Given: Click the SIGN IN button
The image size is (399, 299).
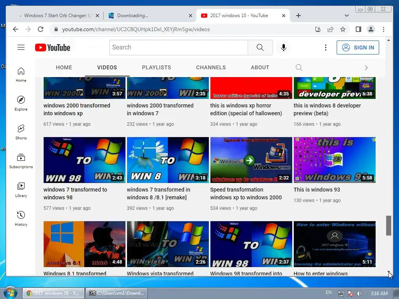Looking at the screenshot, I should click(358, 47).
